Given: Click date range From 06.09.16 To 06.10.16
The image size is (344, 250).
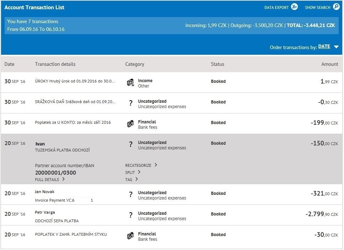Looking at the screenshot, I should (36, 29).
